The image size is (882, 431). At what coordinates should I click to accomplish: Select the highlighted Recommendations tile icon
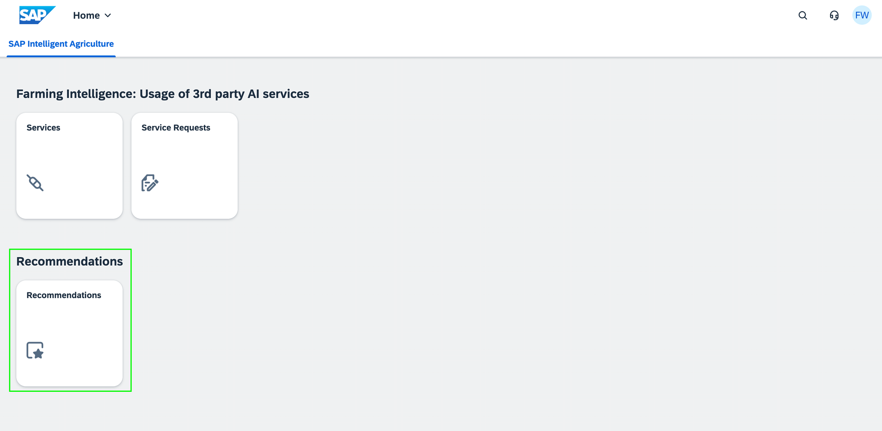(36, 351)
